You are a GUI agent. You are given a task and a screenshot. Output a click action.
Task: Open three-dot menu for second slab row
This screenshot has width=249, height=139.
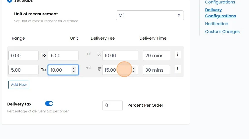[x=177, y=69]
